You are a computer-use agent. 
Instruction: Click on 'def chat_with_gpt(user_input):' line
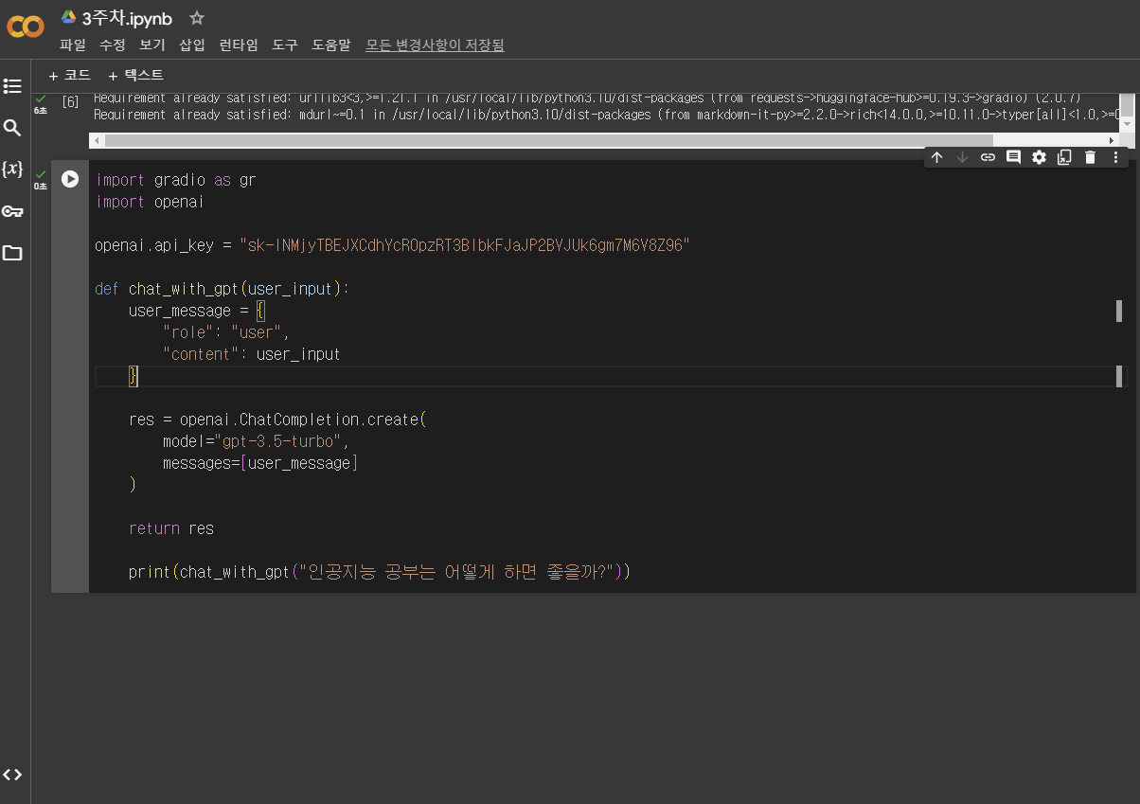222,289
